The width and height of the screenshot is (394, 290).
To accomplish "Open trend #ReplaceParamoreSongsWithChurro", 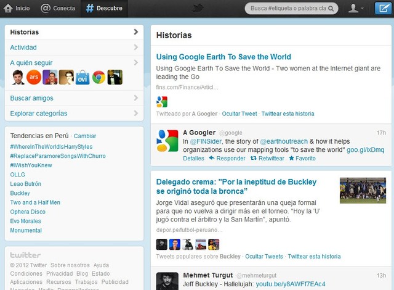I will coord(58,156).
